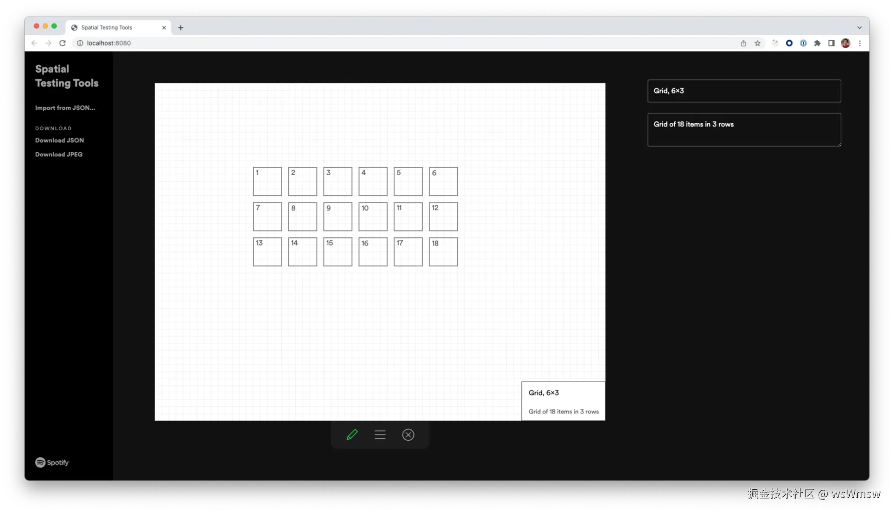This screenshot has height=513, width=894.
Task: Select the green pencil draw tool
Action: pyautogui.click(x=352, y=435)
